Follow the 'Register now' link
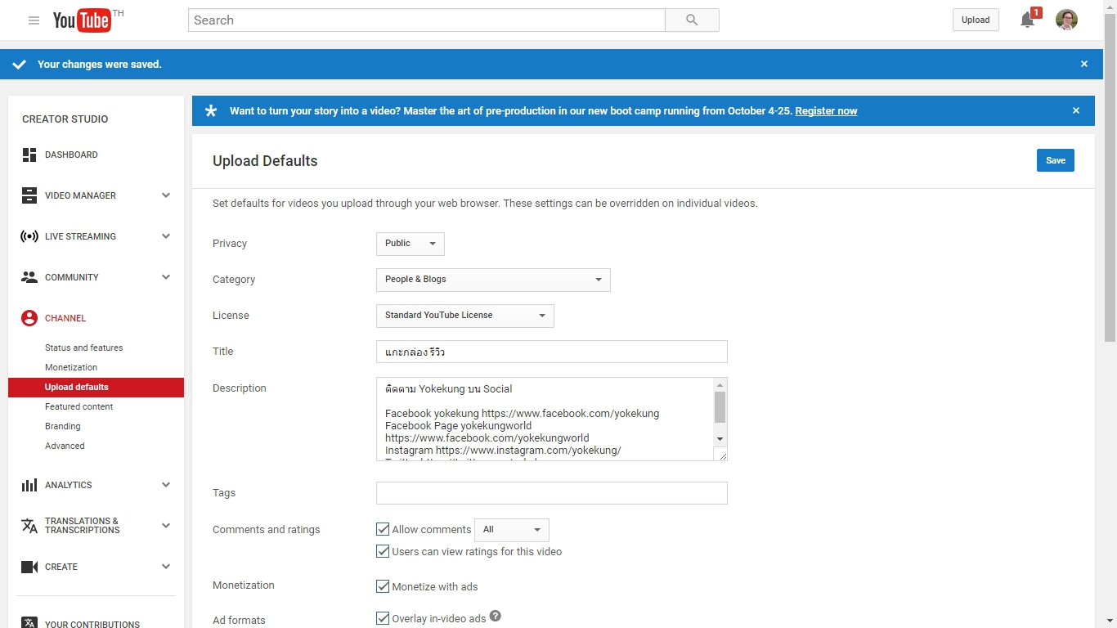The height and width of the screenshot is (628, 1117). click(x=826, y=111)
